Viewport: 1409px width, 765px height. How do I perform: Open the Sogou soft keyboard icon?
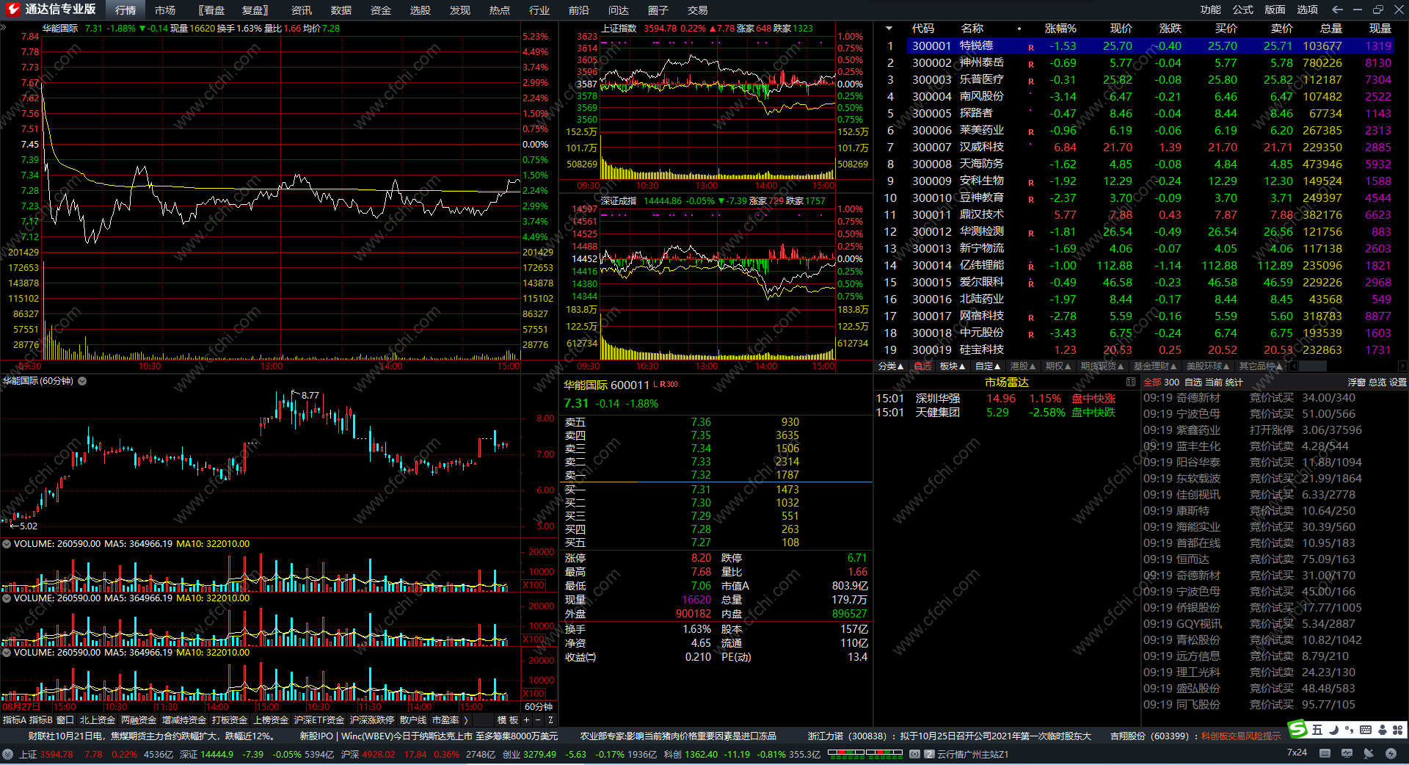1366,730
